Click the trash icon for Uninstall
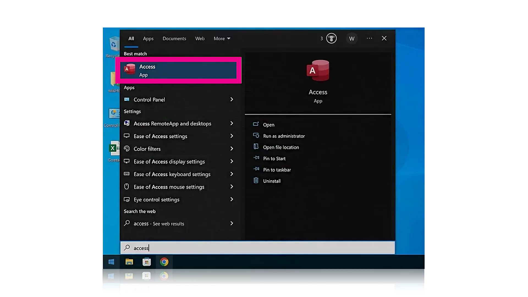The height and width of the screenshot is (297, 528). (256, 180)
